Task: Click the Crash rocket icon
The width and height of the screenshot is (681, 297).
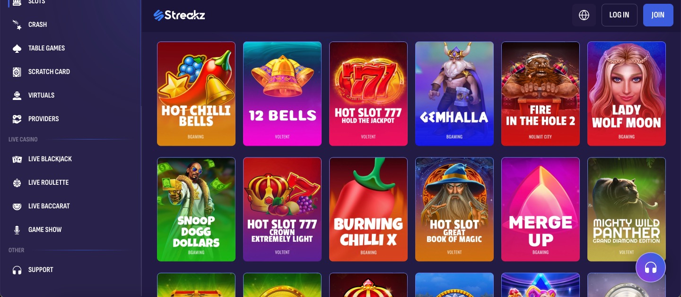Action: (17, 25)
